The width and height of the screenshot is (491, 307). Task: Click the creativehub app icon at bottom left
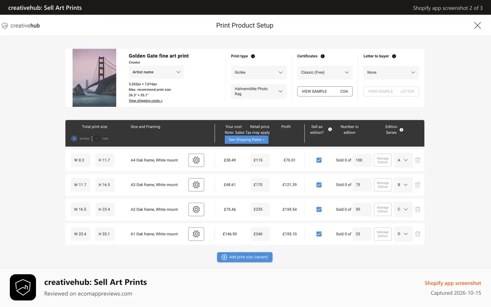click(x=23, y=287)
